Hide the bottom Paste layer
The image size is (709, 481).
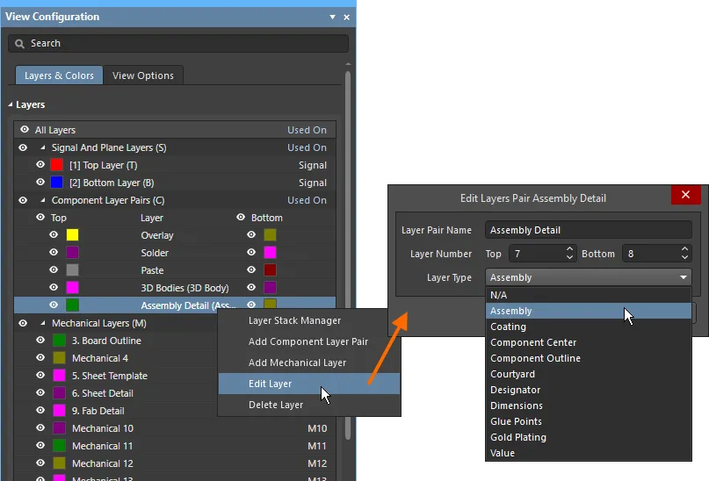tap(251, 269)
